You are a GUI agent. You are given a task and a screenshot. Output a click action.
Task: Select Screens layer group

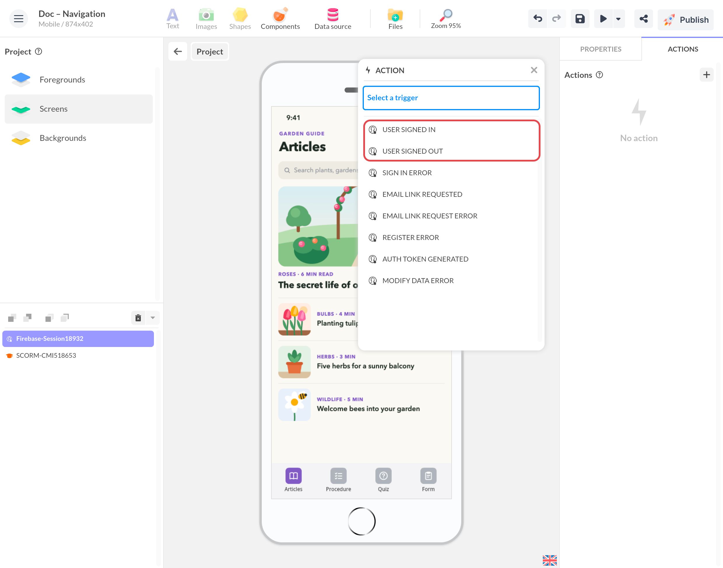(79, 109)
